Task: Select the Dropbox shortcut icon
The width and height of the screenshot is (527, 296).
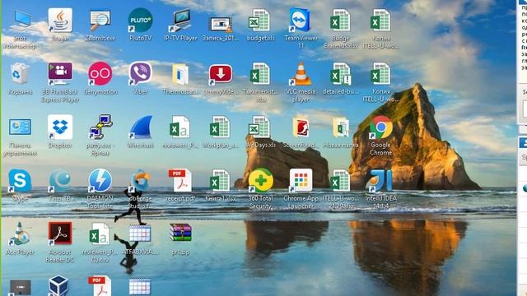Action: coord(60,127)
